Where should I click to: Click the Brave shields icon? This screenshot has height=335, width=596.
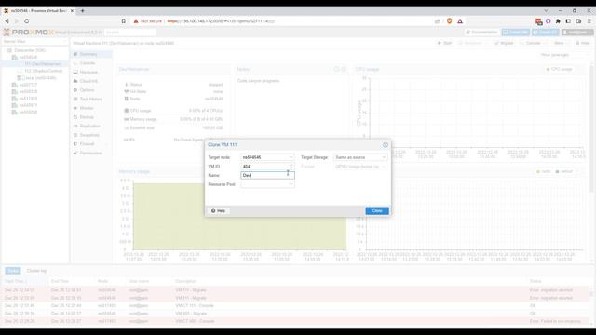[x=449, y=21]
